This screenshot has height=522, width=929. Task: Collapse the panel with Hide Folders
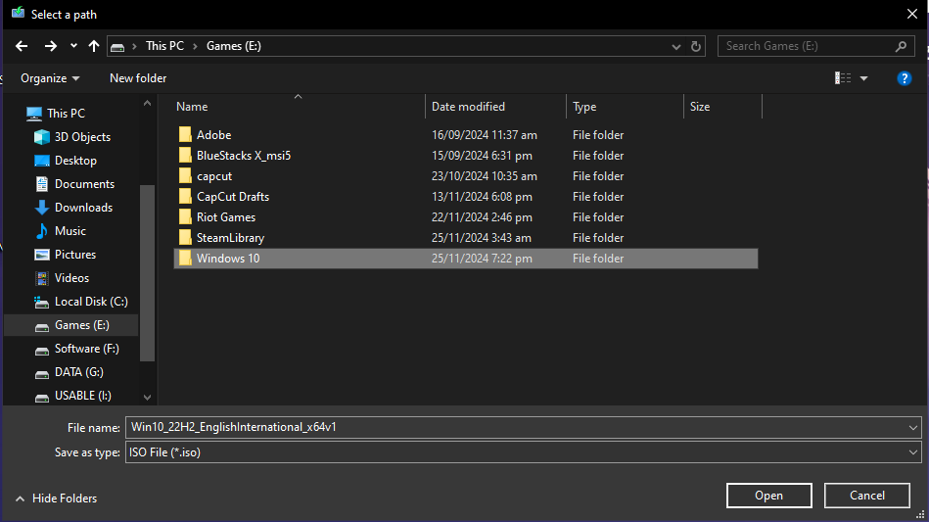[56, 498]
